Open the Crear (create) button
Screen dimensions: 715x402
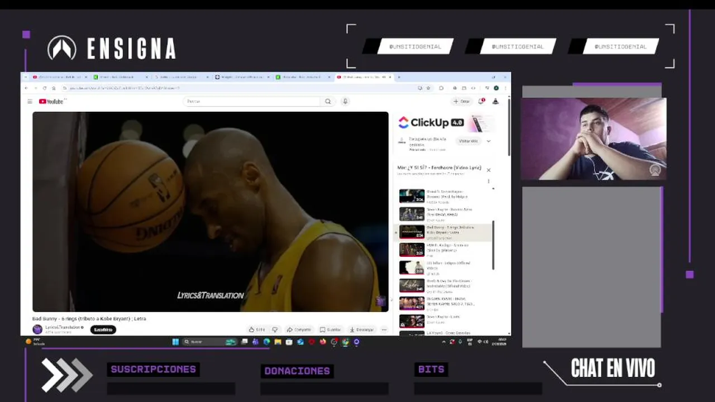tap(461, 101)
